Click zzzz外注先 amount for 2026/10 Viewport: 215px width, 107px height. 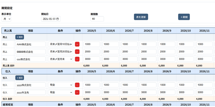[186, 92]
